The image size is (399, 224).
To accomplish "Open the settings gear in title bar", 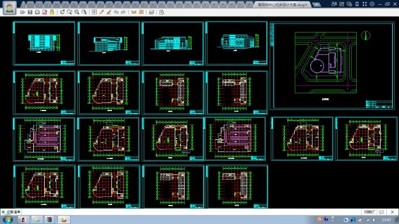I will pyautogui.click(x=372, y=4).
